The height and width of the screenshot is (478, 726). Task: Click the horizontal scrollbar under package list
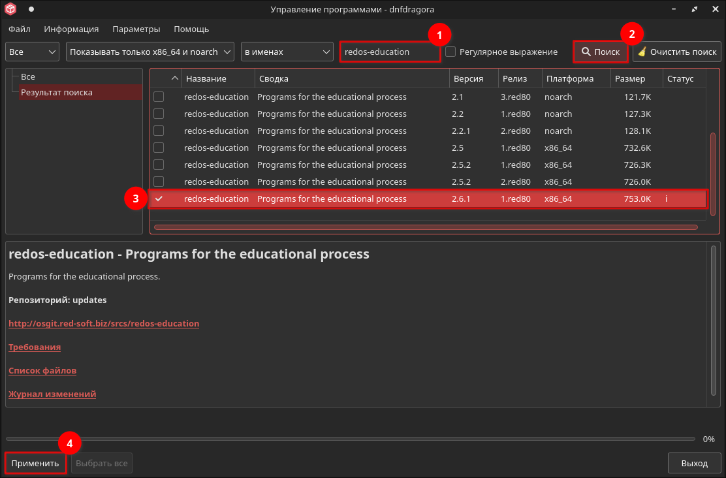(x=425, y=227)
